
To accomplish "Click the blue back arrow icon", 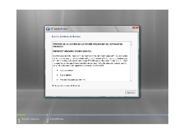I will (x=48, y=29).
